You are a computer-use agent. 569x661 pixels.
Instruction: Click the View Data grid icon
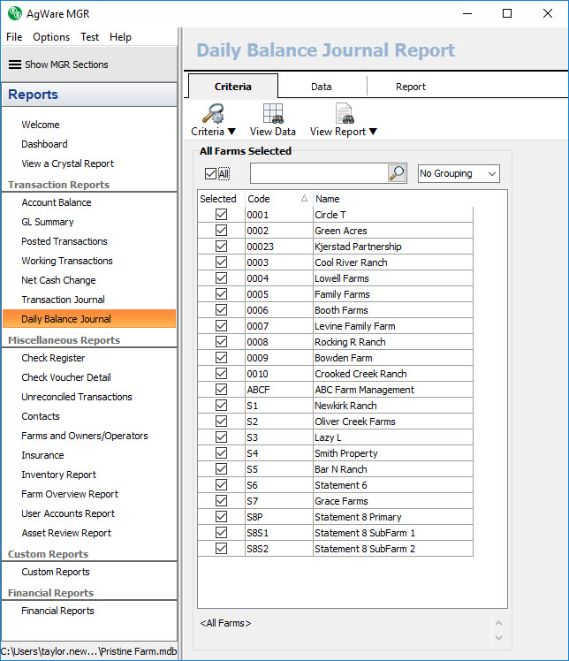point(273,113)
